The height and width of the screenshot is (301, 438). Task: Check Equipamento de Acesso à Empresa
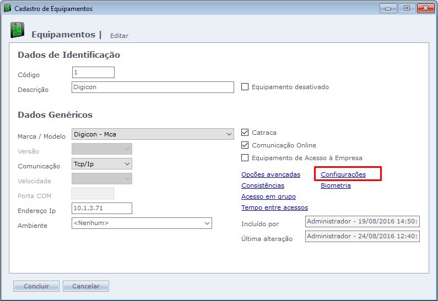click(x=245, y=158)
